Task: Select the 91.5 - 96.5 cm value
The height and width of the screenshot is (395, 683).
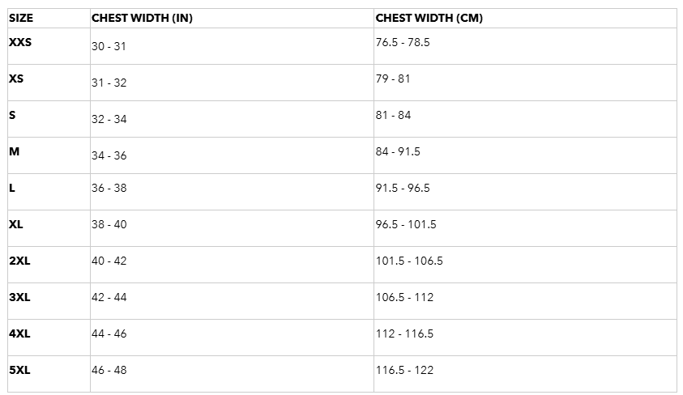Action: pos(402,188)
